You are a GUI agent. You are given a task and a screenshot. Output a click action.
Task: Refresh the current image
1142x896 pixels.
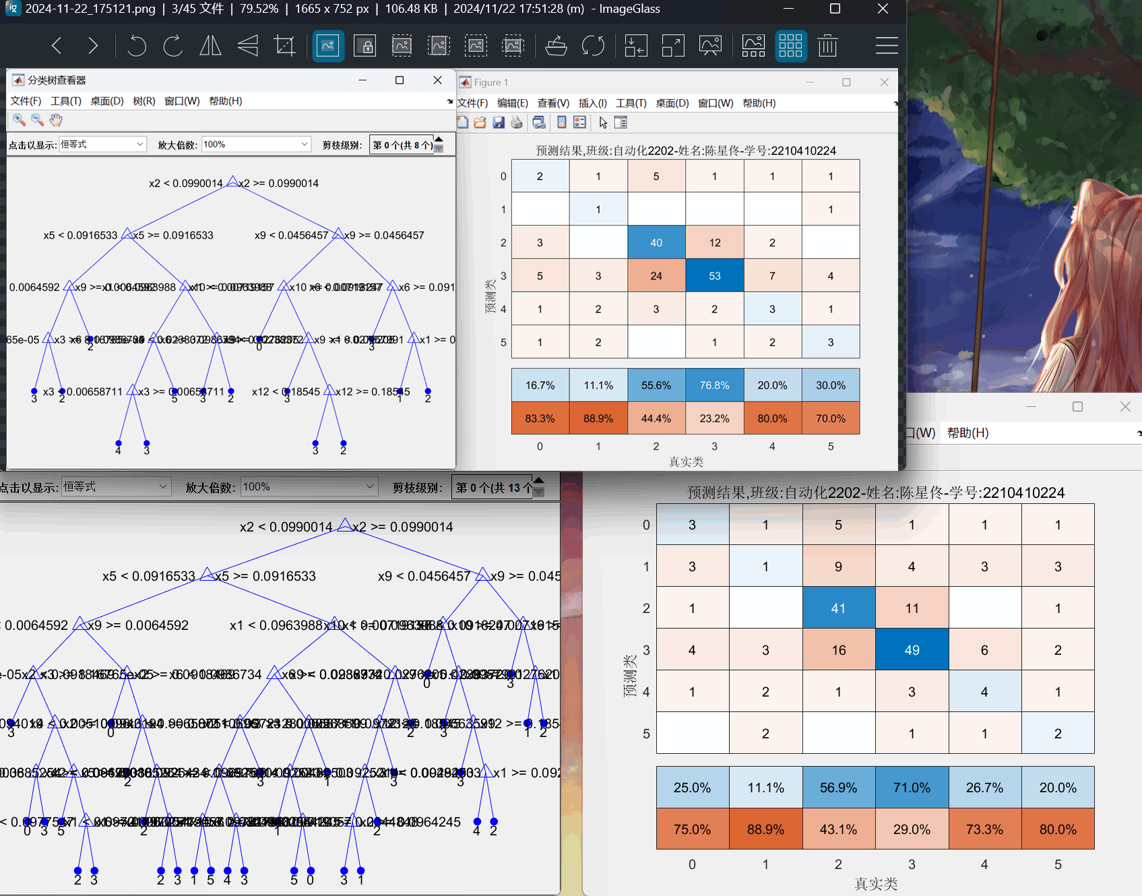(x=593, y=46)
